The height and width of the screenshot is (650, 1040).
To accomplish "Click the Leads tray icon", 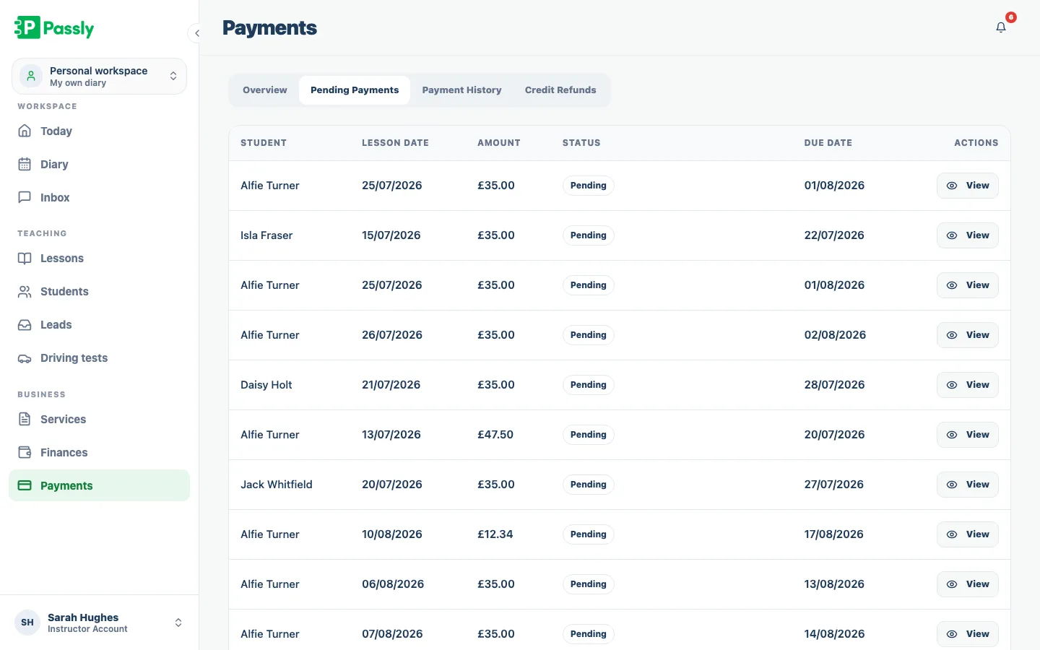I will [25, 324].
